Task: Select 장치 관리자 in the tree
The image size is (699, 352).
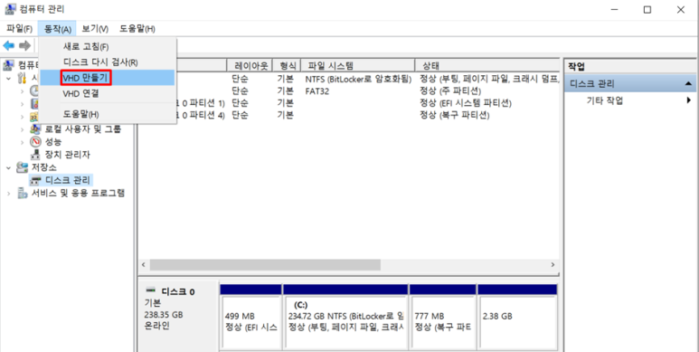Action: click(67, 155)
